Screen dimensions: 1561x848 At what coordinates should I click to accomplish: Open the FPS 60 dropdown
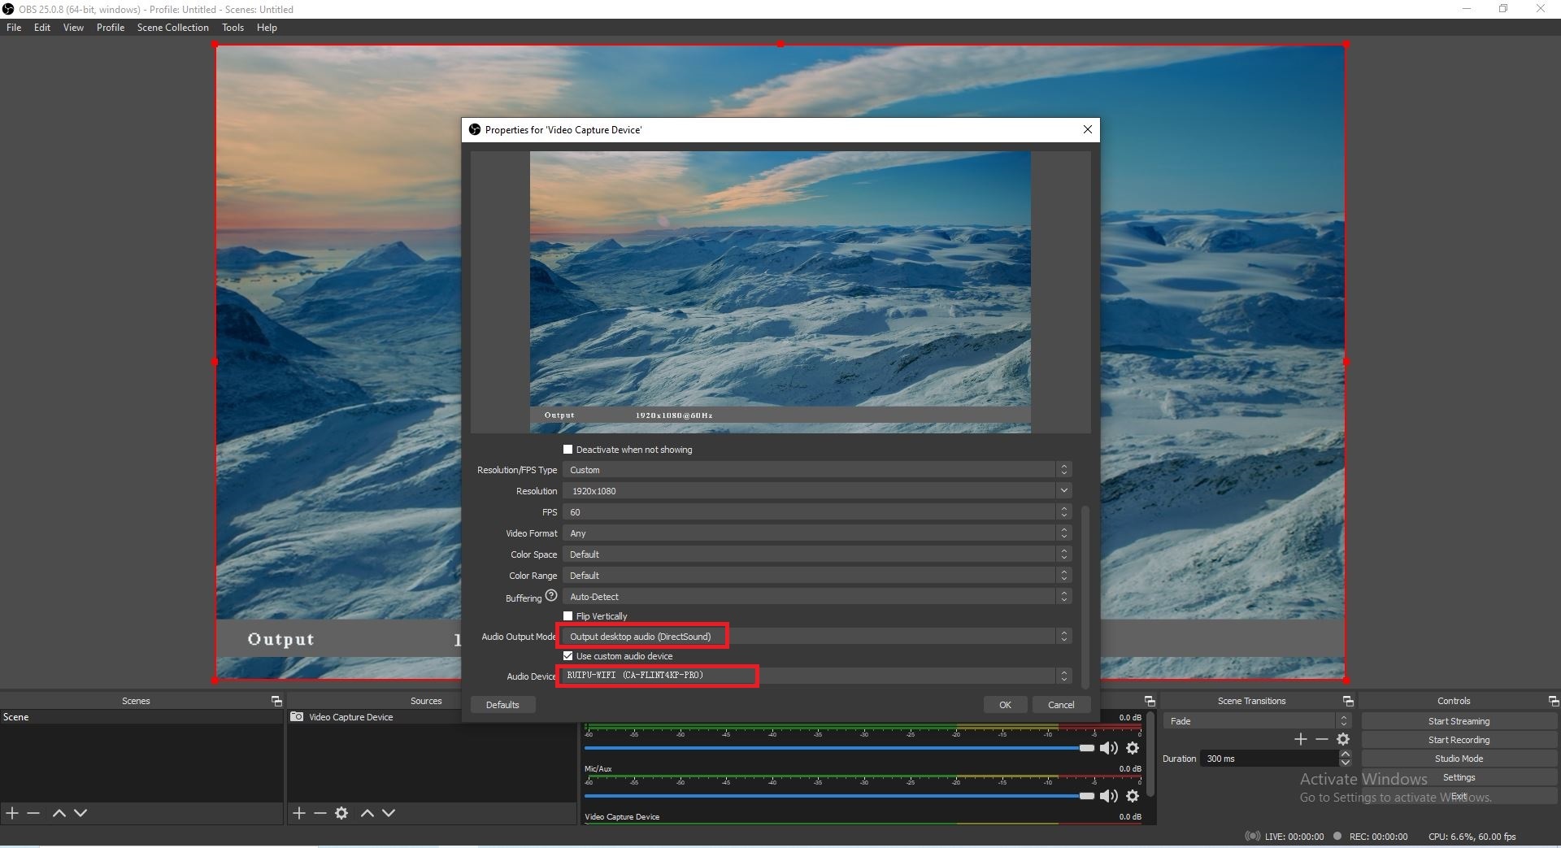click(x=817, y=512)
